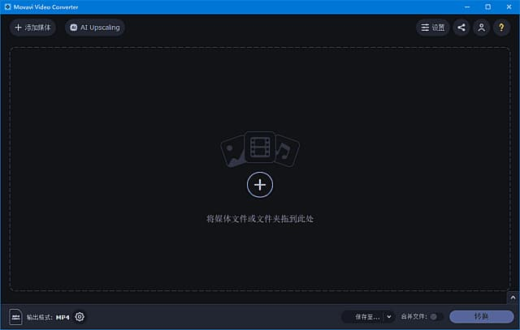Click the 输出格式: MP4 label
The height and width of the screenshot is (330, 520).
tap(48, 317)
